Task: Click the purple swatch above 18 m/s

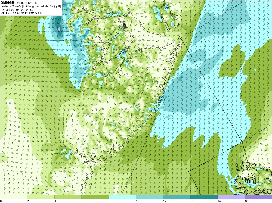Action: 258,197
